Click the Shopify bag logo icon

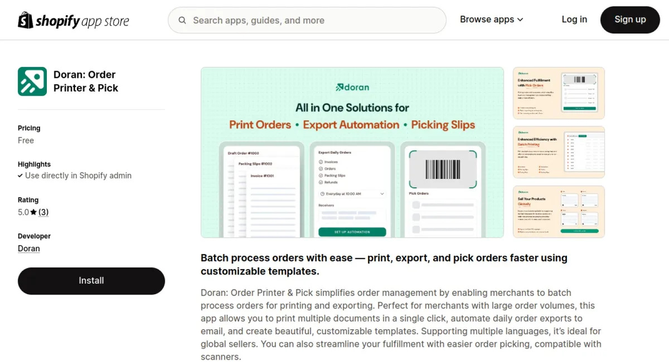point(25,19)
